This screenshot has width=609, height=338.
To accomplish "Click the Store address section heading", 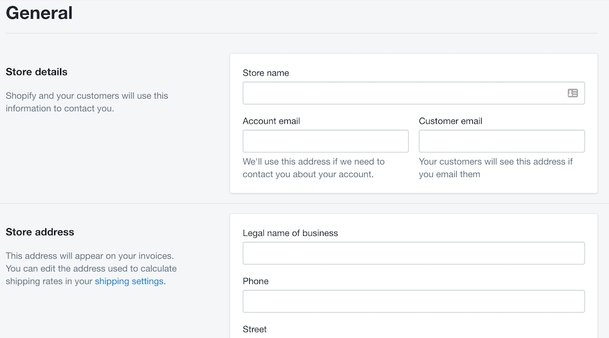I will pyautogui.click(x=40, y=232).
